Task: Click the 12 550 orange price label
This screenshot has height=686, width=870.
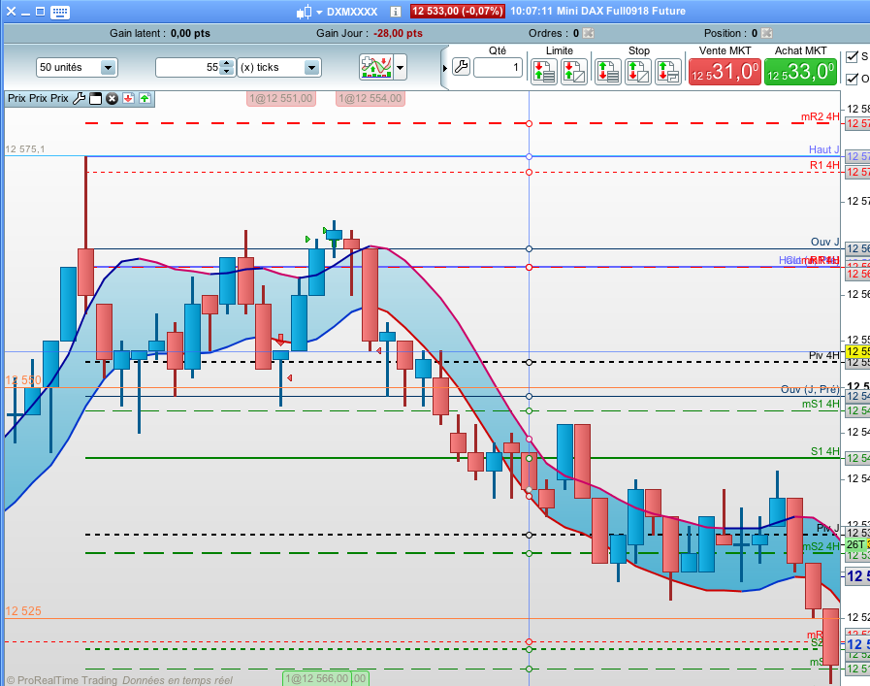Action: pos(23,380)
